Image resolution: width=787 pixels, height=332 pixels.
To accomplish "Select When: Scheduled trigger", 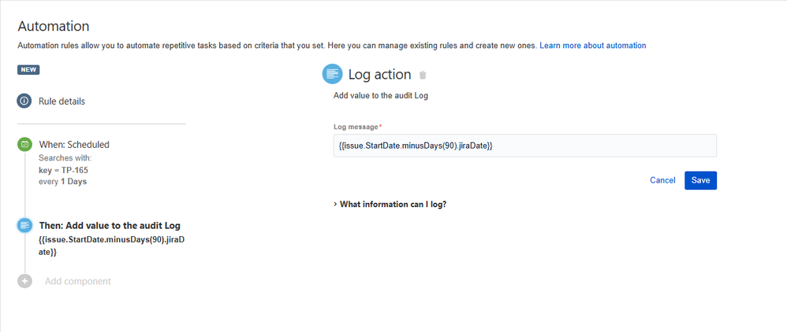I will click(x=74, y=145).
